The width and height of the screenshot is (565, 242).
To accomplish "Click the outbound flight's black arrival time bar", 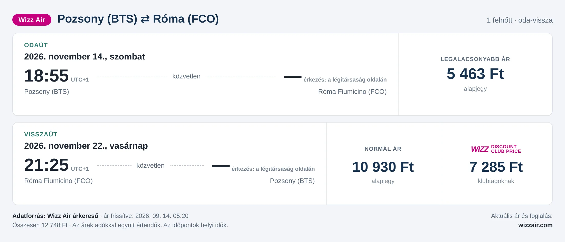I will (293, 77).
